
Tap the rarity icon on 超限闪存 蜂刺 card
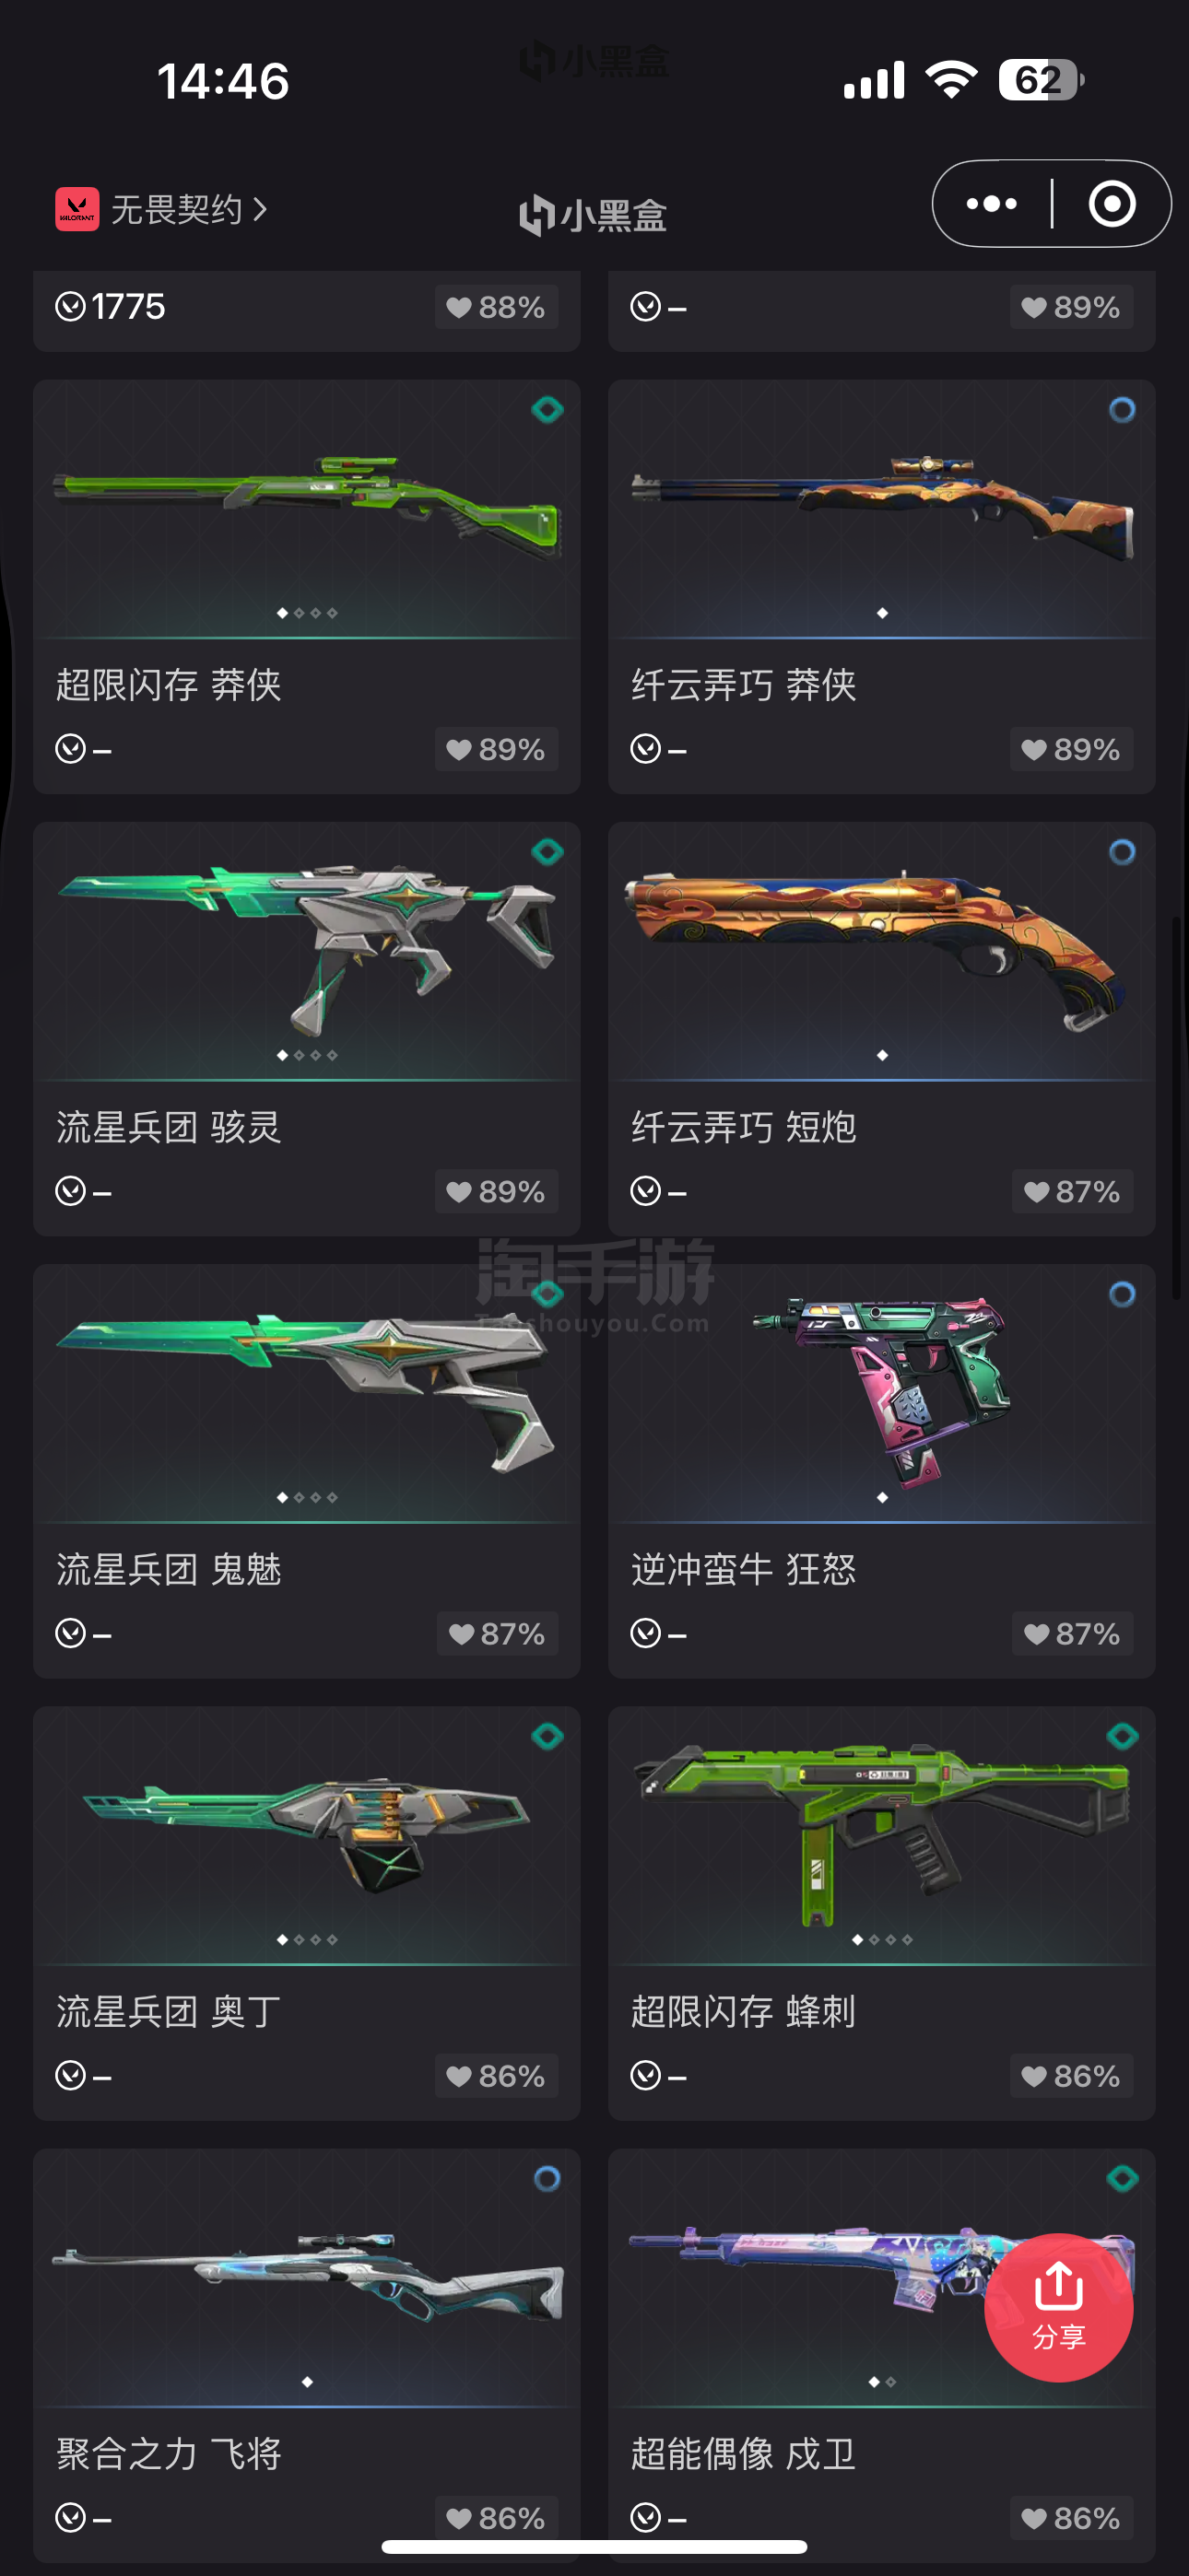[1122, 1736]
